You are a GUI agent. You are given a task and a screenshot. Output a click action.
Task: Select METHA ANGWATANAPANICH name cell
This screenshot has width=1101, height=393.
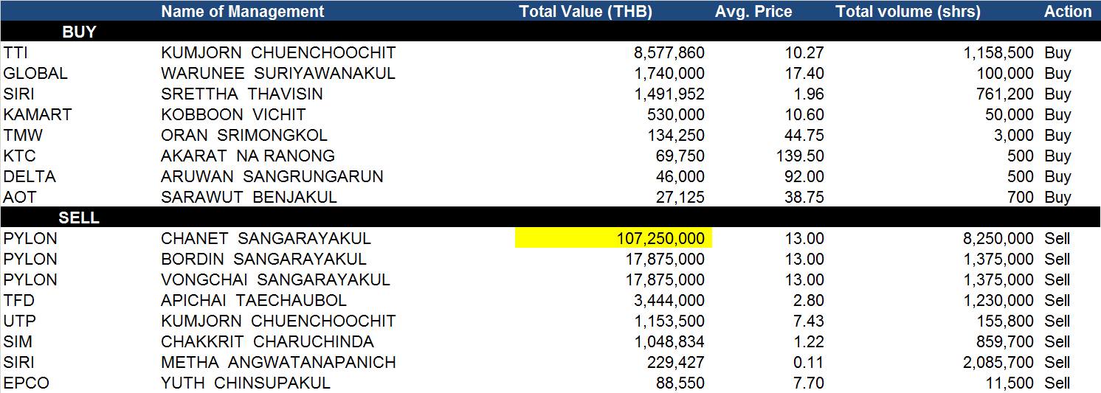coord(278,362)
